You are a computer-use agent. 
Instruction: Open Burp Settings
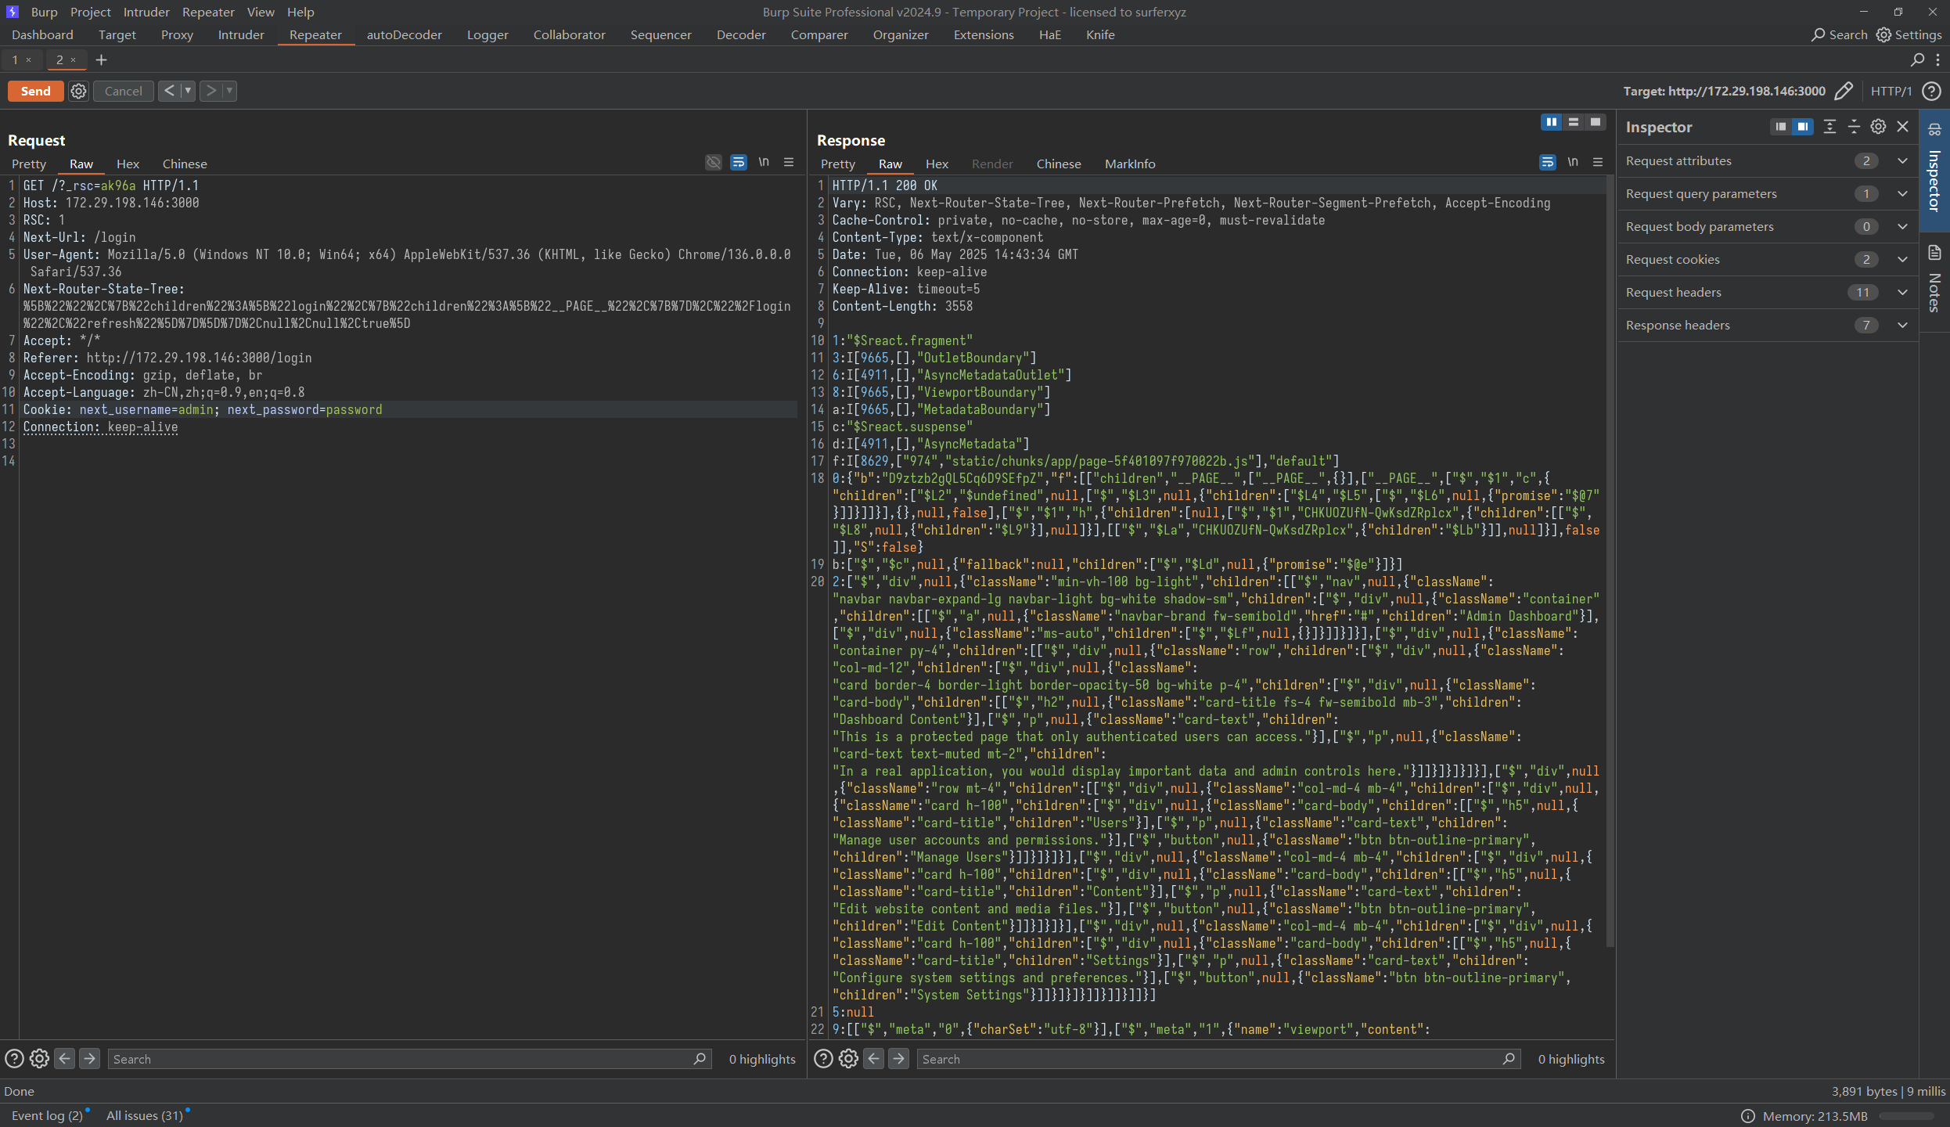tap(1909, 34)
